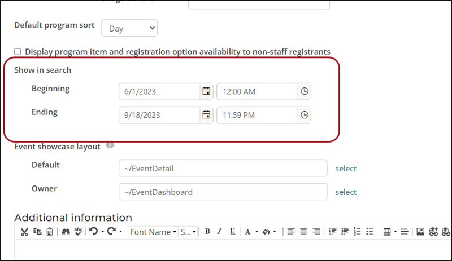This screenshot has width=452, height=261.
Task: Click the Copy icon in editor toolbar
Action: (x=37, y=231)
